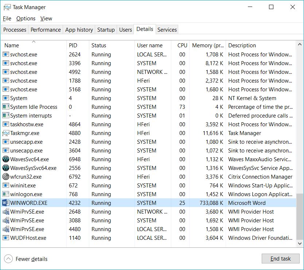The width and height of the screenshot is (304, 270).
Task: Click the NT Kernel System process icon
Action: point(5,98)
